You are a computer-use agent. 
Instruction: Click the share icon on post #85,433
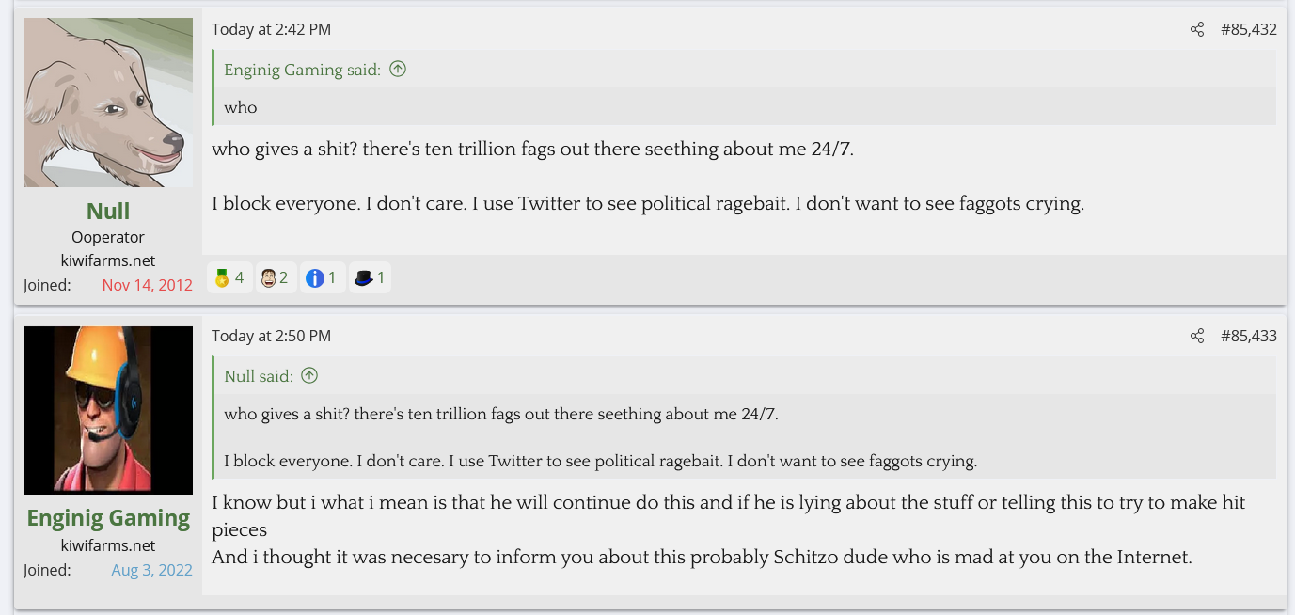[x=1196, y=336]
